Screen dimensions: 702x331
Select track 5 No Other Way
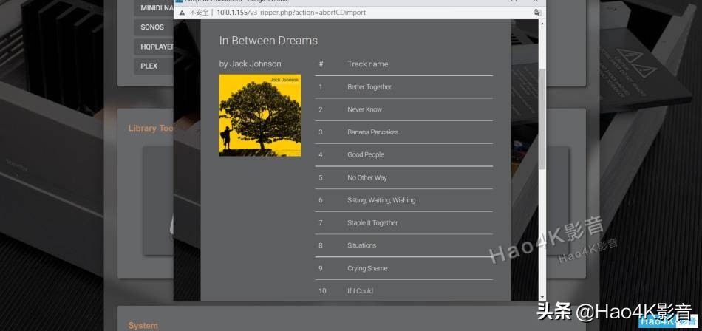(403, 177)
